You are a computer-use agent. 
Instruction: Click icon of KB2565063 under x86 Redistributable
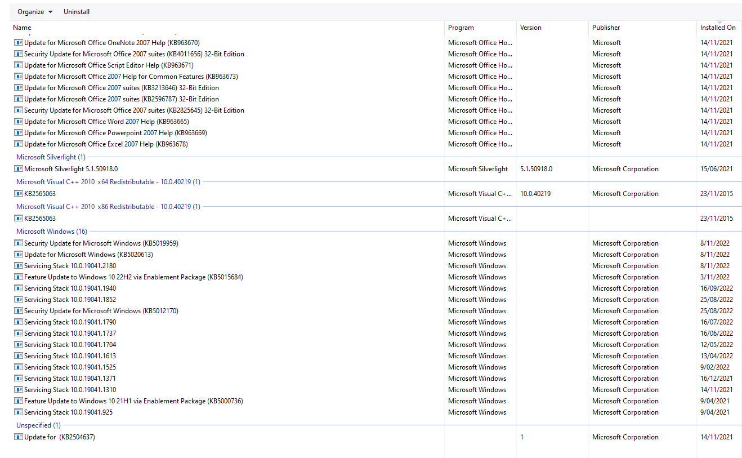19,219
